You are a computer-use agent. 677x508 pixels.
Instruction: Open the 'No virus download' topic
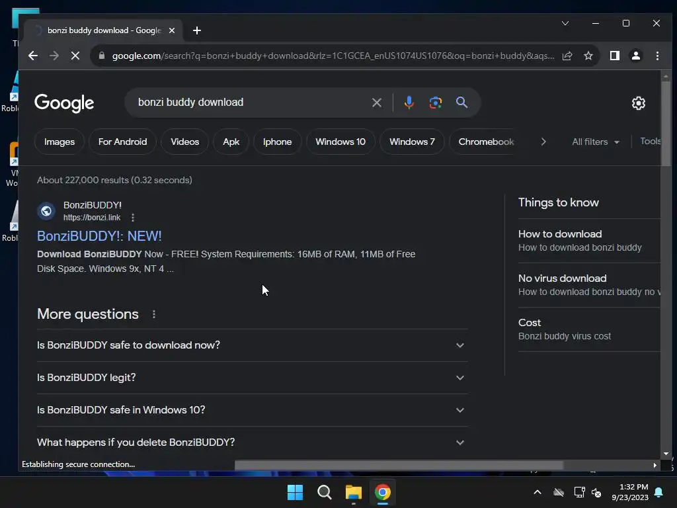(x=589, y=285)
